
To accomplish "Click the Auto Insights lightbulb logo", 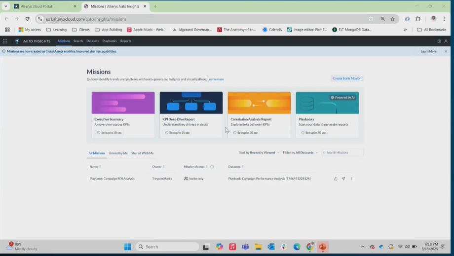I will [x=17, y=41].
